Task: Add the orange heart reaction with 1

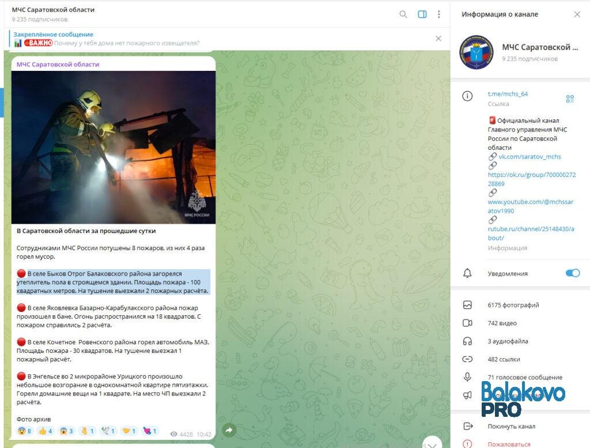Action: click(x=128, y=431)
